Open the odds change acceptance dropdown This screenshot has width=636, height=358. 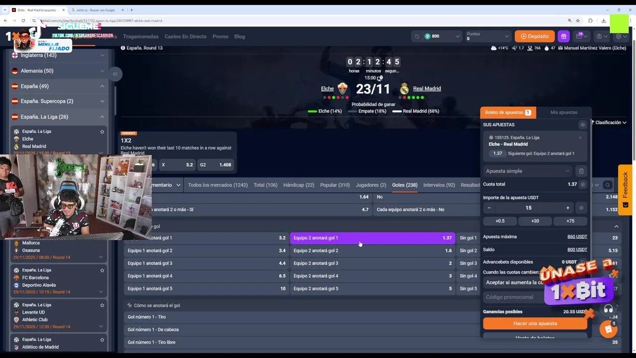click(x=514, y=282)
